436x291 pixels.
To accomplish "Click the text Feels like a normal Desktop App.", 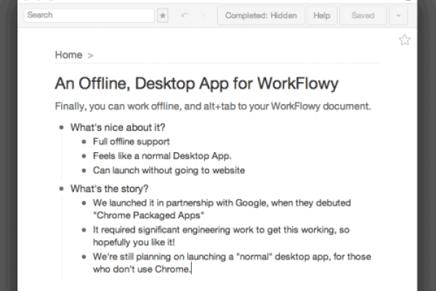I will (162, 156).
